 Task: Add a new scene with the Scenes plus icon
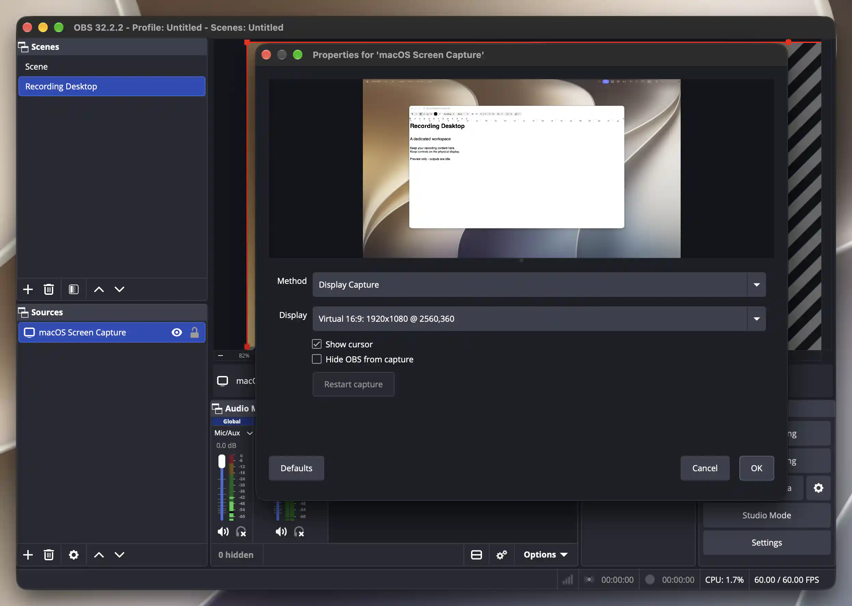(x=28, y=289)
